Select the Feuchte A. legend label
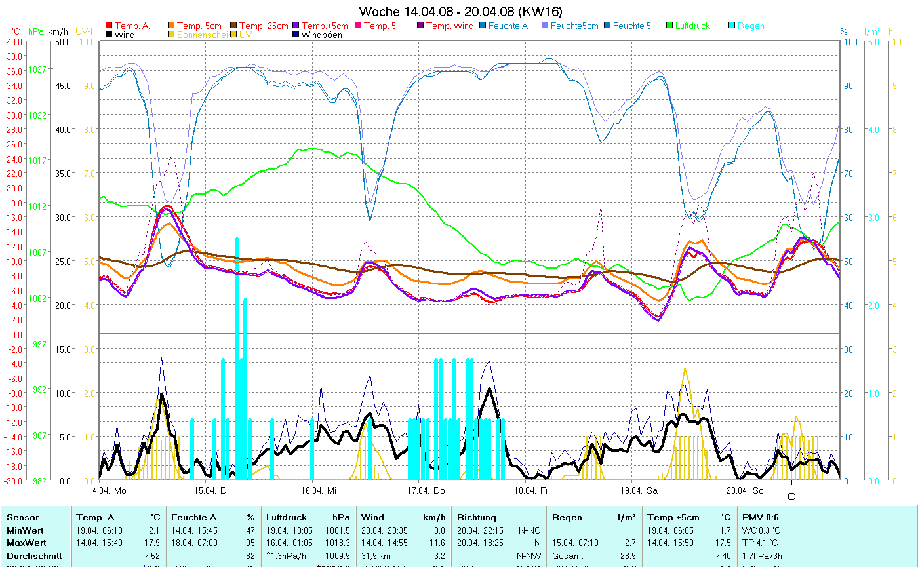This screenshot has height=567, width=918. pyautogui.click(x=508, y=26)
